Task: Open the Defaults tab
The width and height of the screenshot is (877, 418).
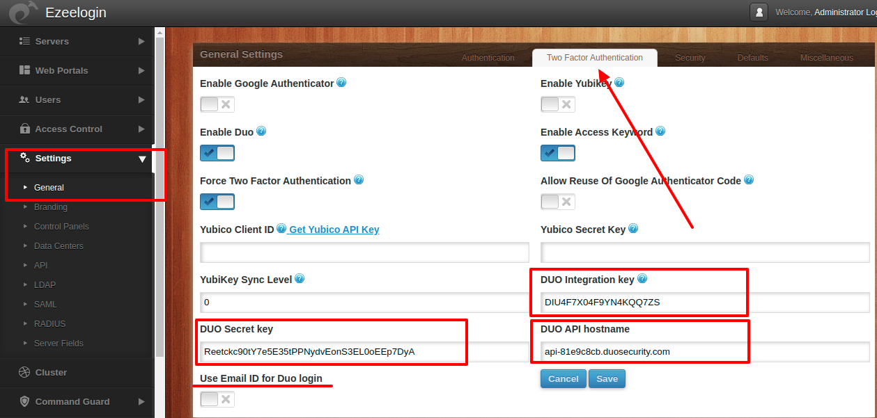Action: tap(753, 58)
